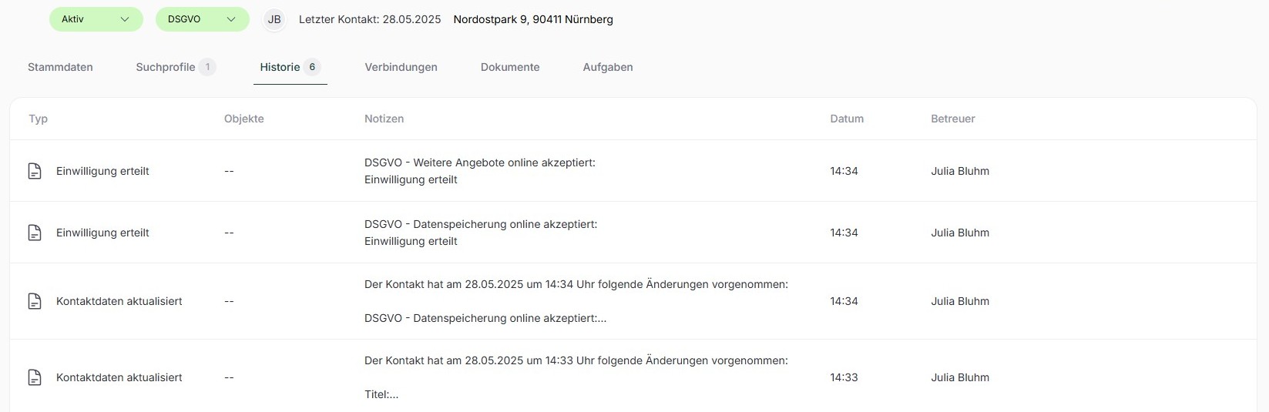
Task: Go to the Verbindungen tab
Action: [x=401, y=67]
